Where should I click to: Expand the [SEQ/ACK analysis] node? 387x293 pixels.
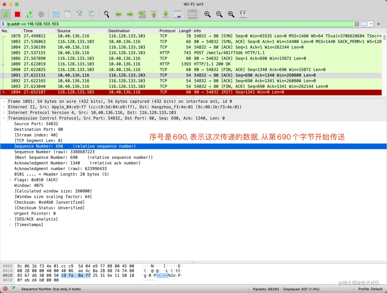coord(10,219)
